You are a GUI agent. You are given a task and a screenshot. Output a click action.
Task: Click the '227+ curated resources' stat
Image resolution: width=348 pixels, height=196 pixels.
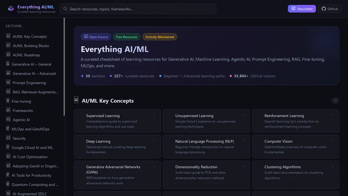[x=132, y=76]
